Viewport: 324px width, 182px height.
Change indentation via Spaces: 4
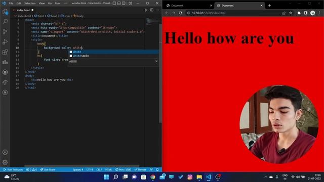(x=78, y=170)
